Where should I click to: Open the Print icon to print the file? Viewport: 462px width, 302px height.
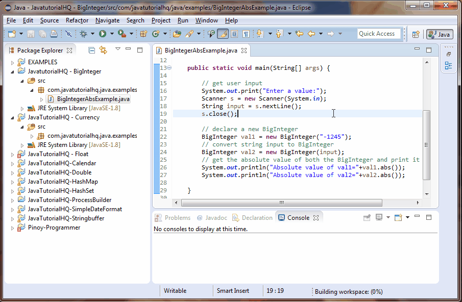[x=53, y=34]
